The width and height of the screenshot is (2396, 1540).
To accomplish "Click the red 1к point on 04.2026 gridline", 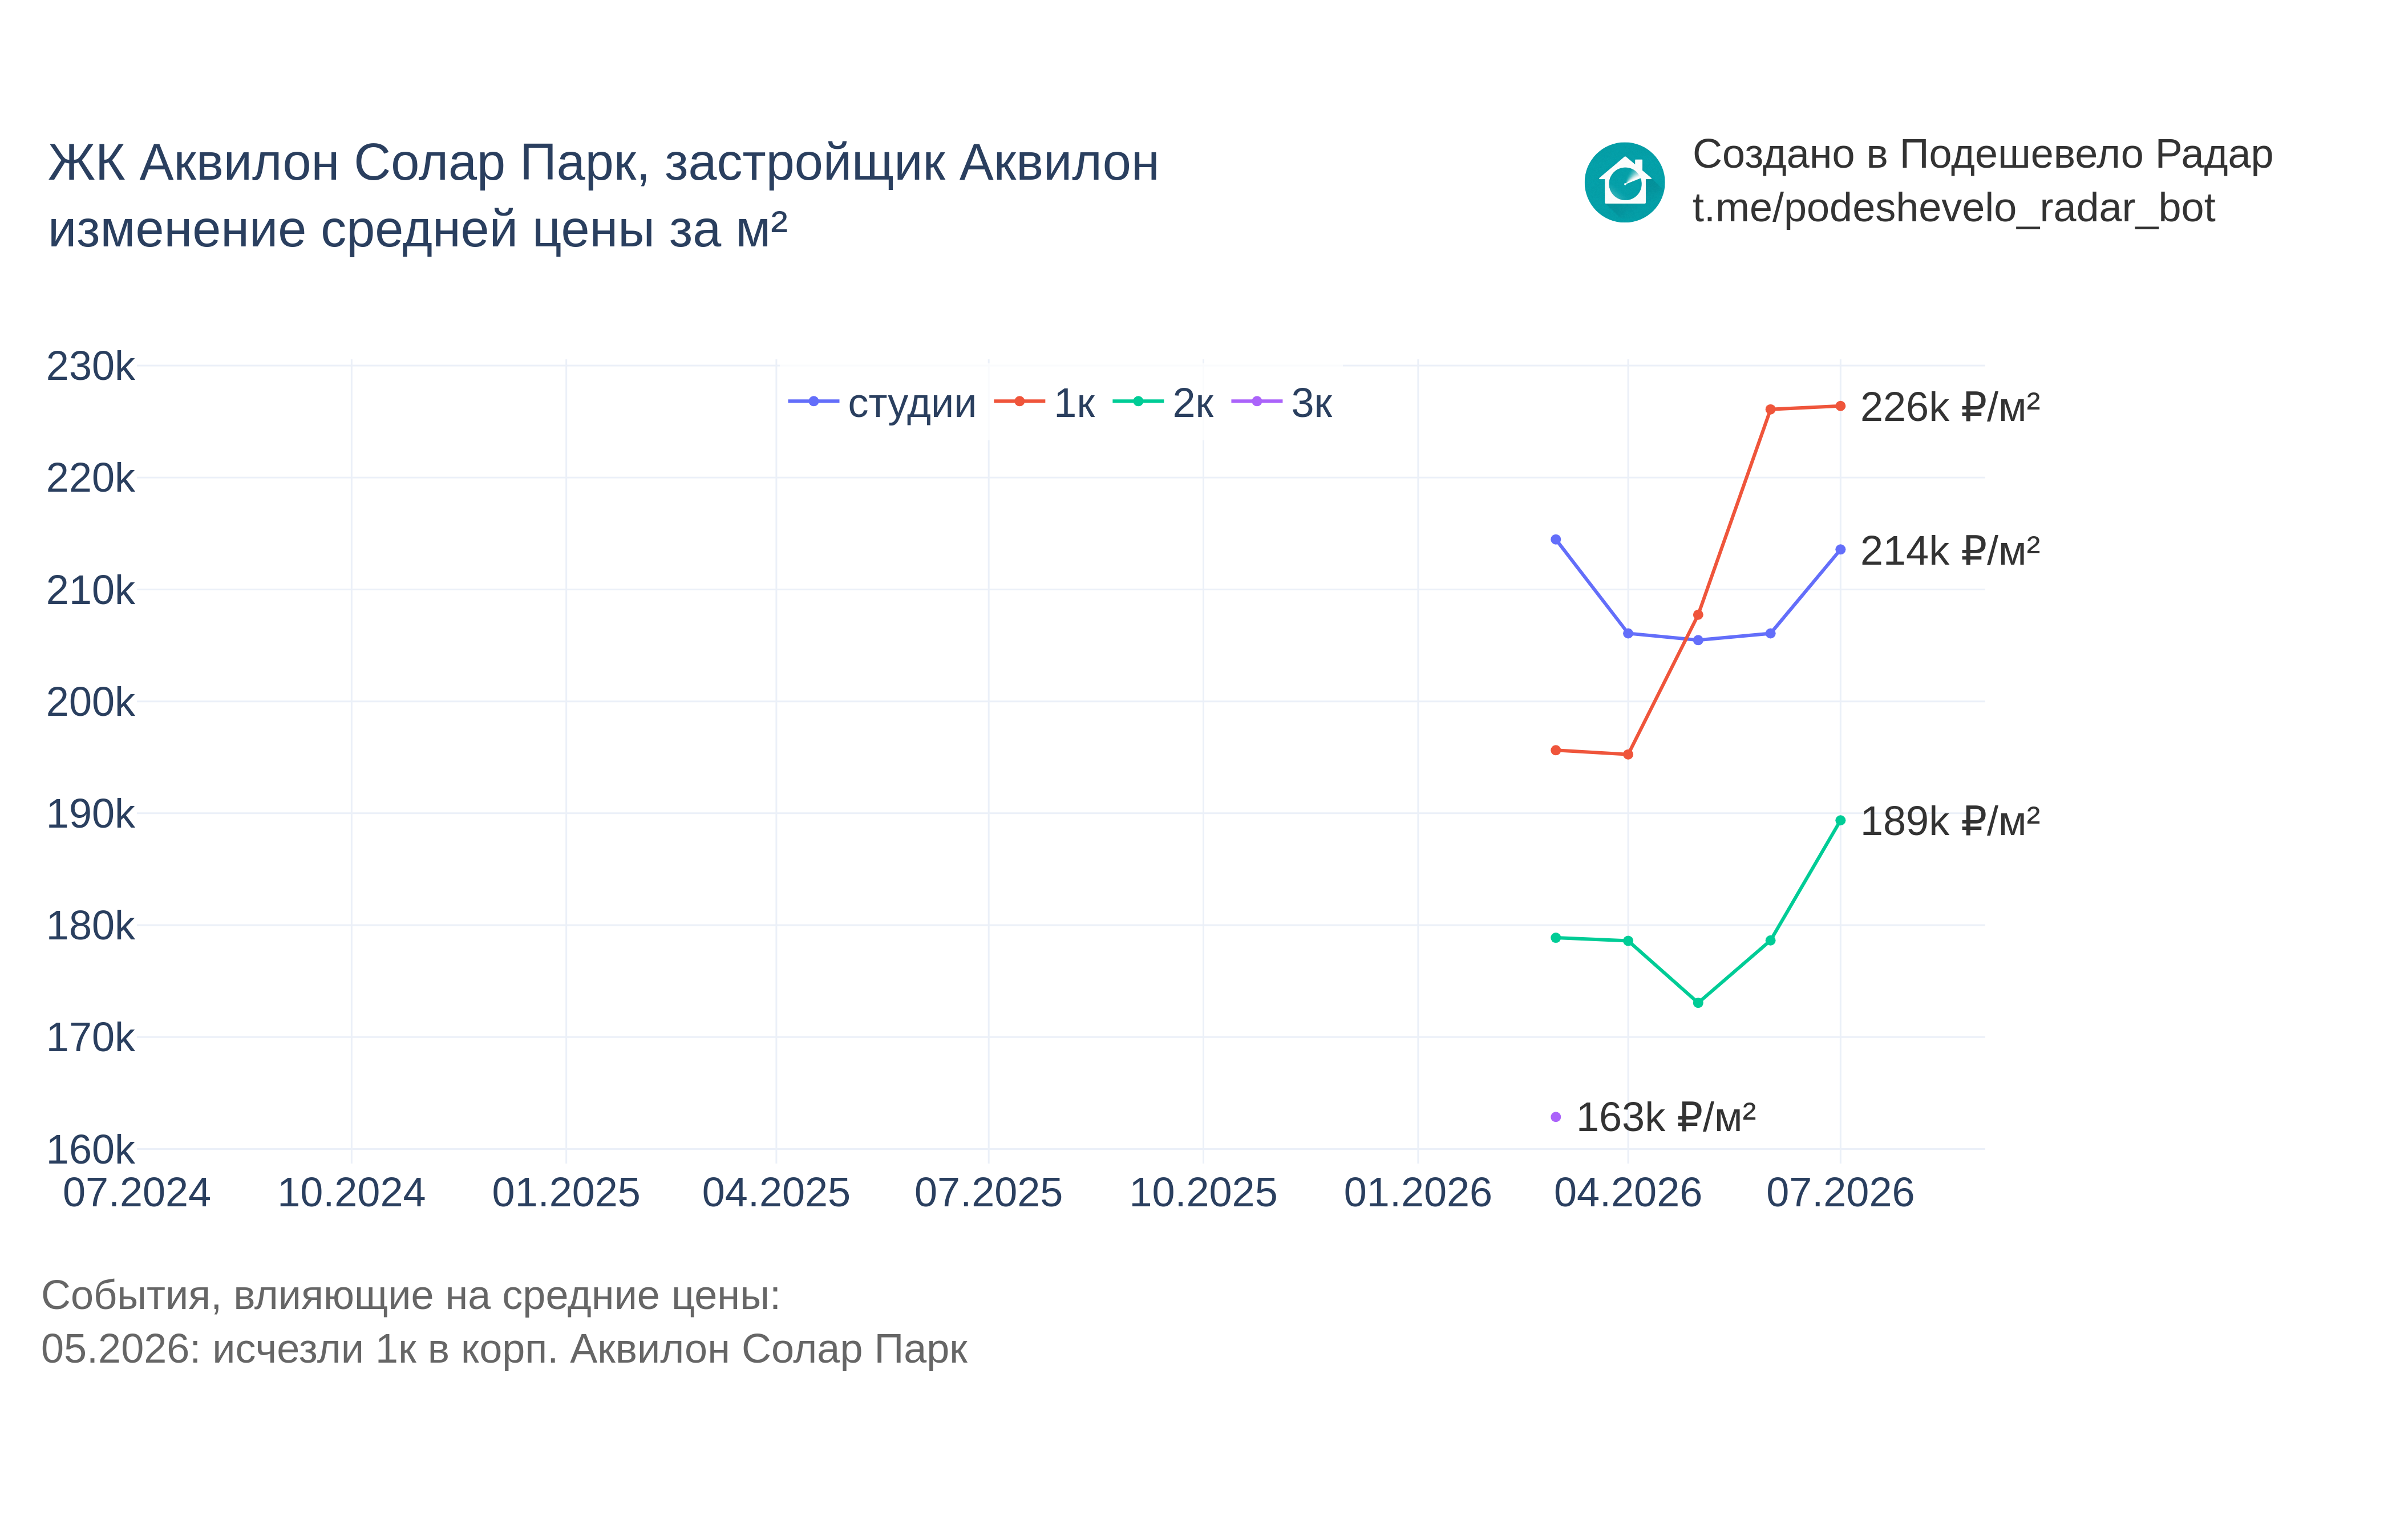I will [1628, 754].
